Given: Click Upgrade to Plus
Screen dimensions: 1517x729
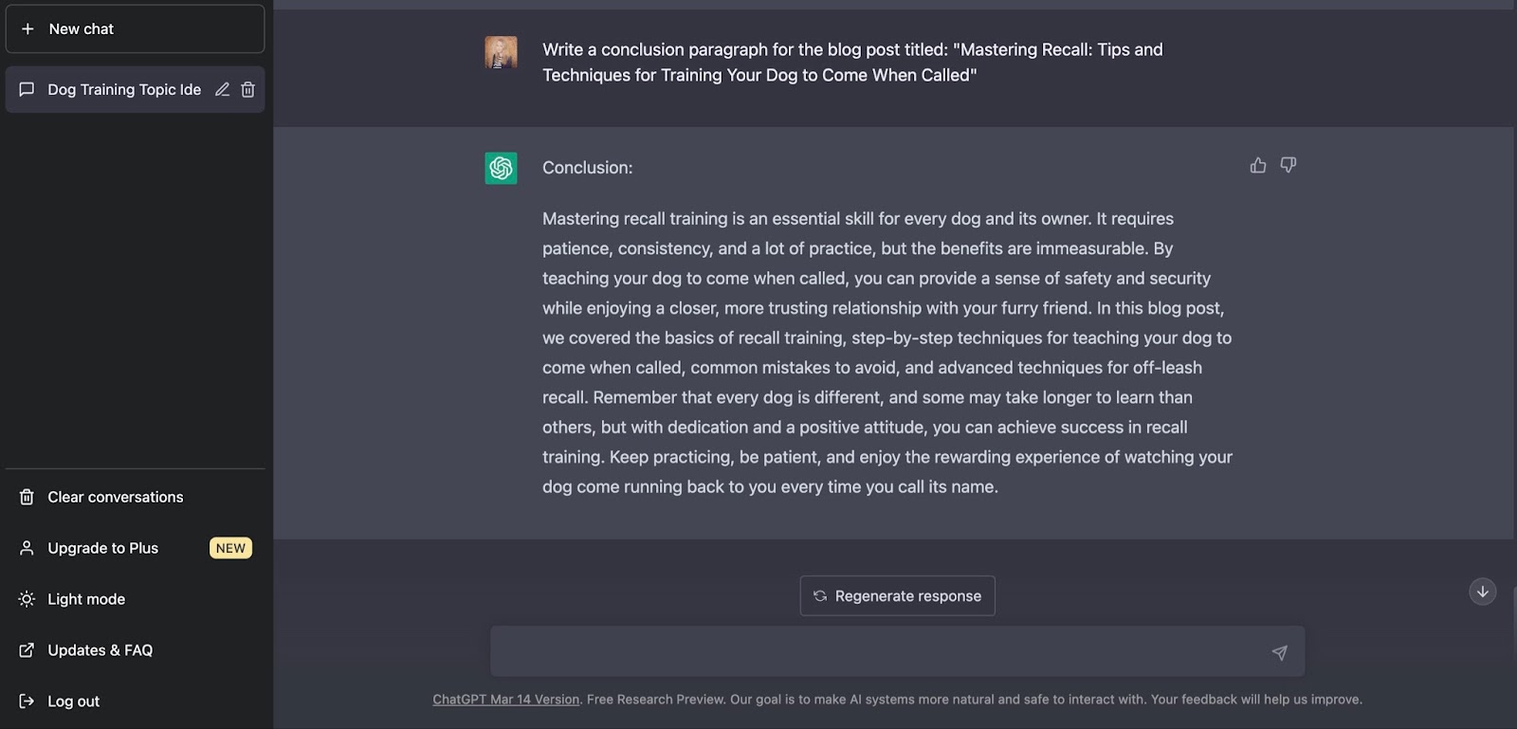Looking at the screenshot, I should coord(135,548).
